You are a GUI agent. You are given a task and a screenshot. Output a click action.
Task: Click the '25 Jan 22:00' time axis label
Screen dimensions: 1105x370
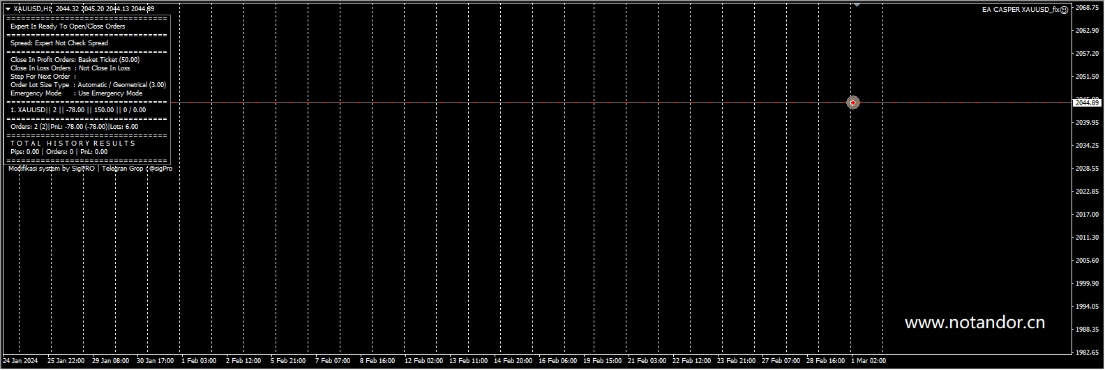click(66, 362)
